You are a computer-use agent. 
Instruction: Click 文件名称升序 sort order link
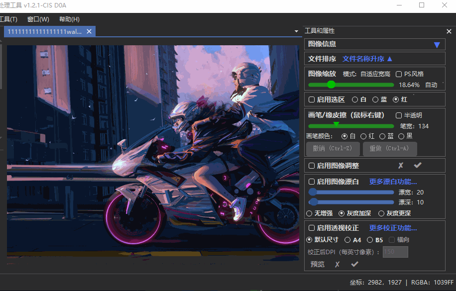(363, 59)
